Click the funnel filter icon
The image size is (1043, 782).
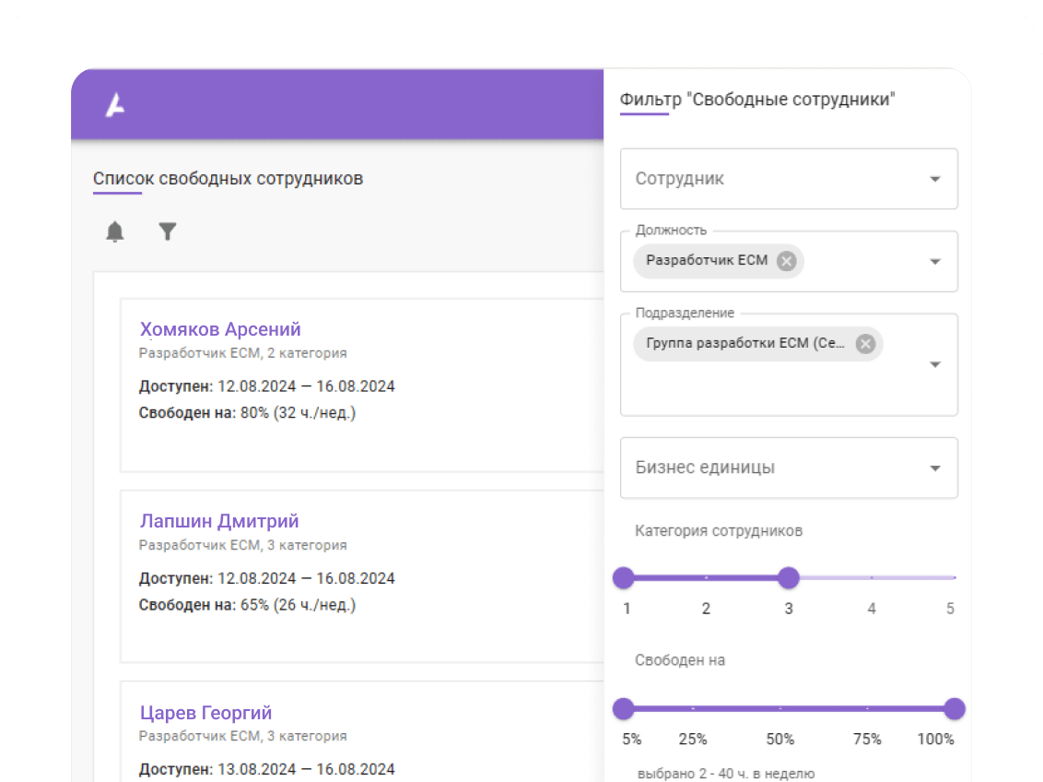tap(168, 231)
